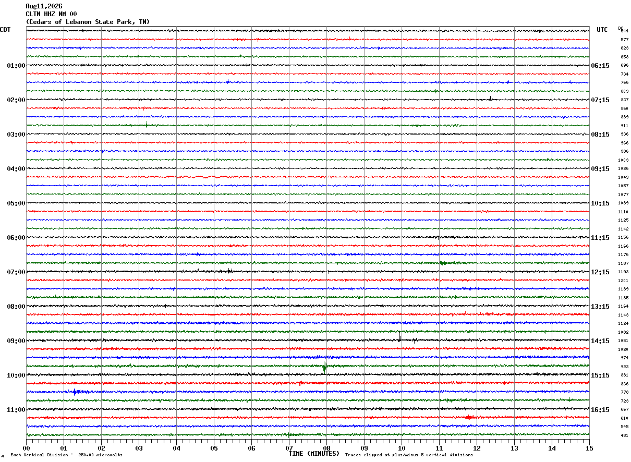Click the 08 minute axis tick label

(326, 448)
